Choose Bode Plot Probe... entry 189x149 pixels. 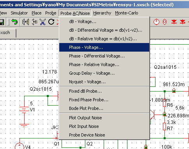(x=104, y=108)
